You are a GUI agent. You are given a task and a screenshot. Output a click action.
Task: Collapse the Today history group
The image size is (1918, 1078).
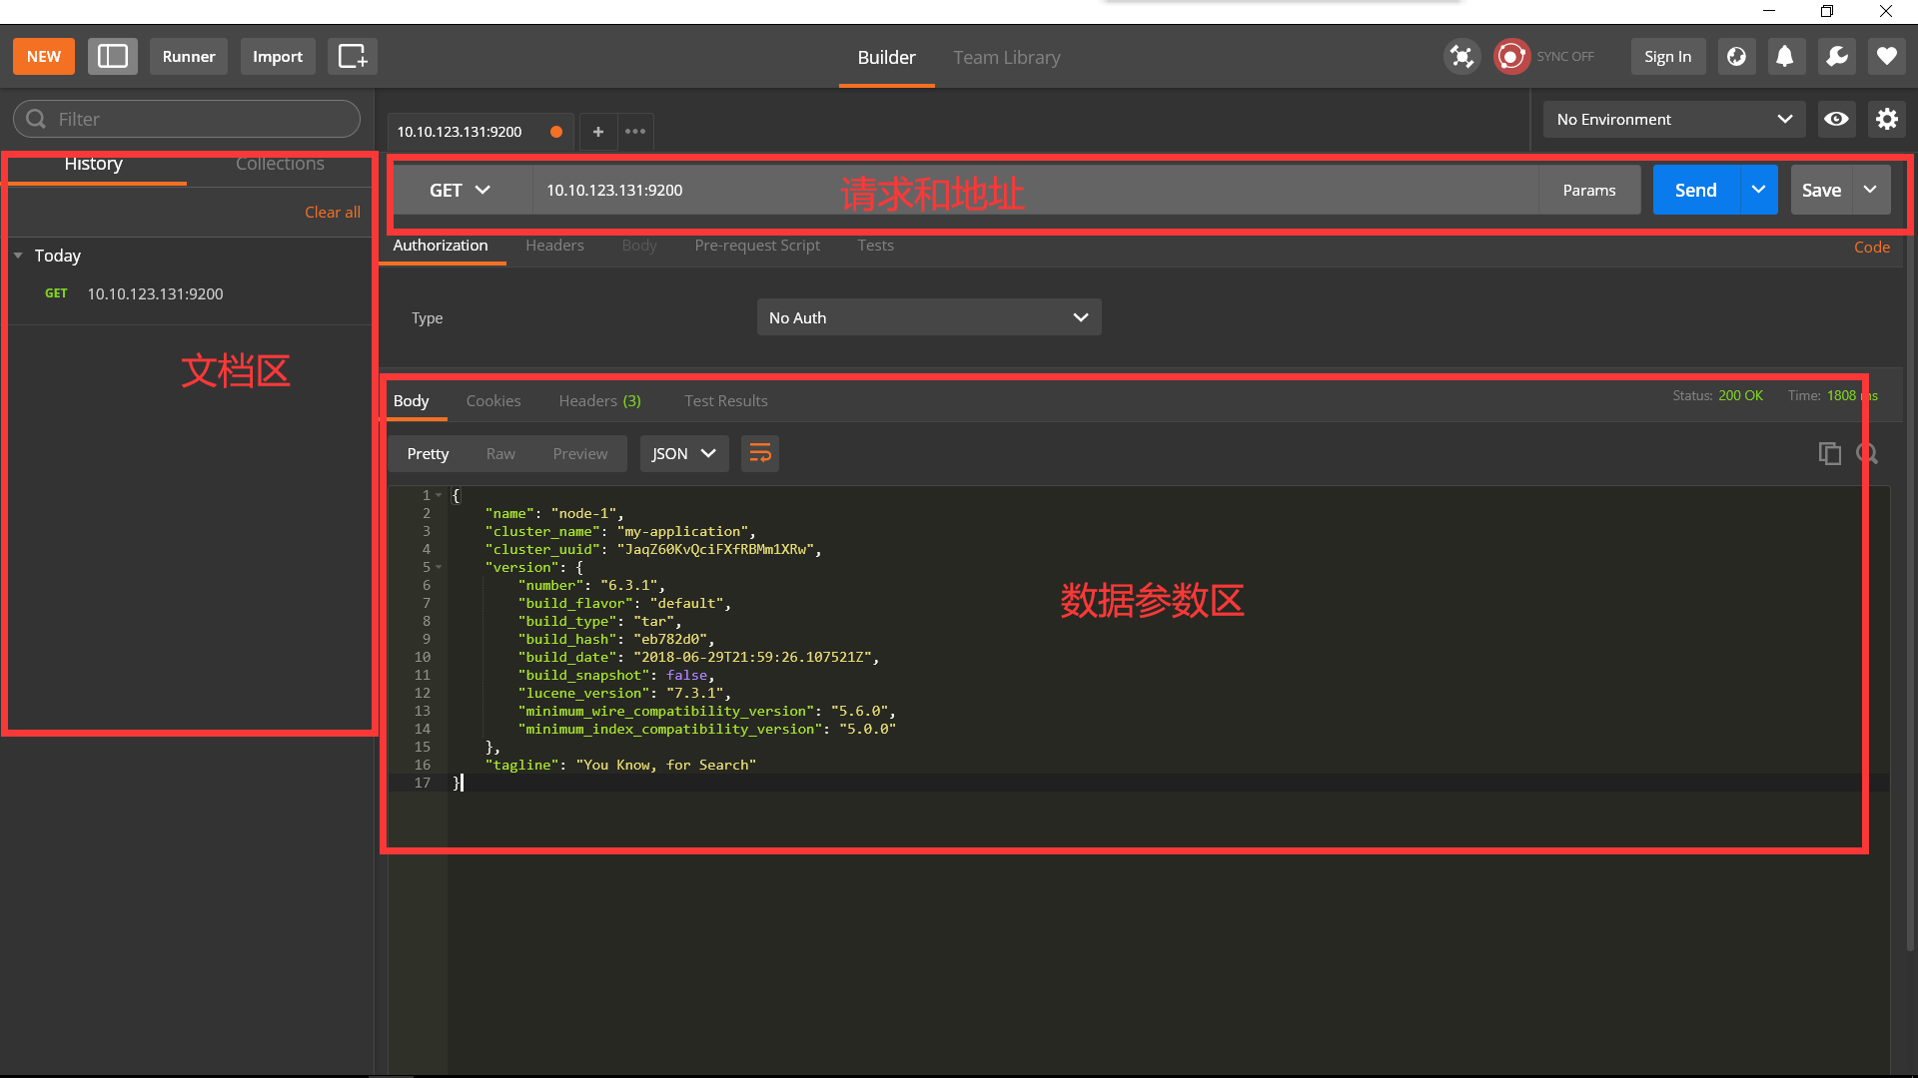18,256
